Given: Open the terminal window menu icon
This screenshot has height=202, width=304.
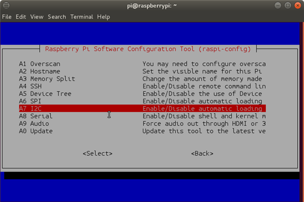Looking at the screenshot, I should [6, 5].
